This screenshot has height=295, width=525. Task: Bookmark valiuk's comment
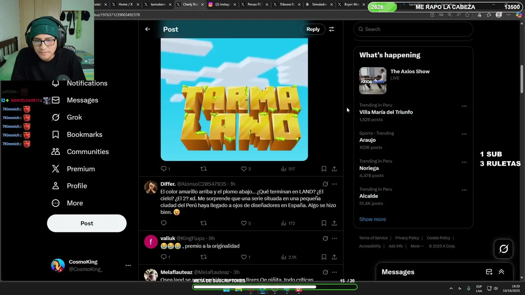pyautogui.click(x=324, y=257)
